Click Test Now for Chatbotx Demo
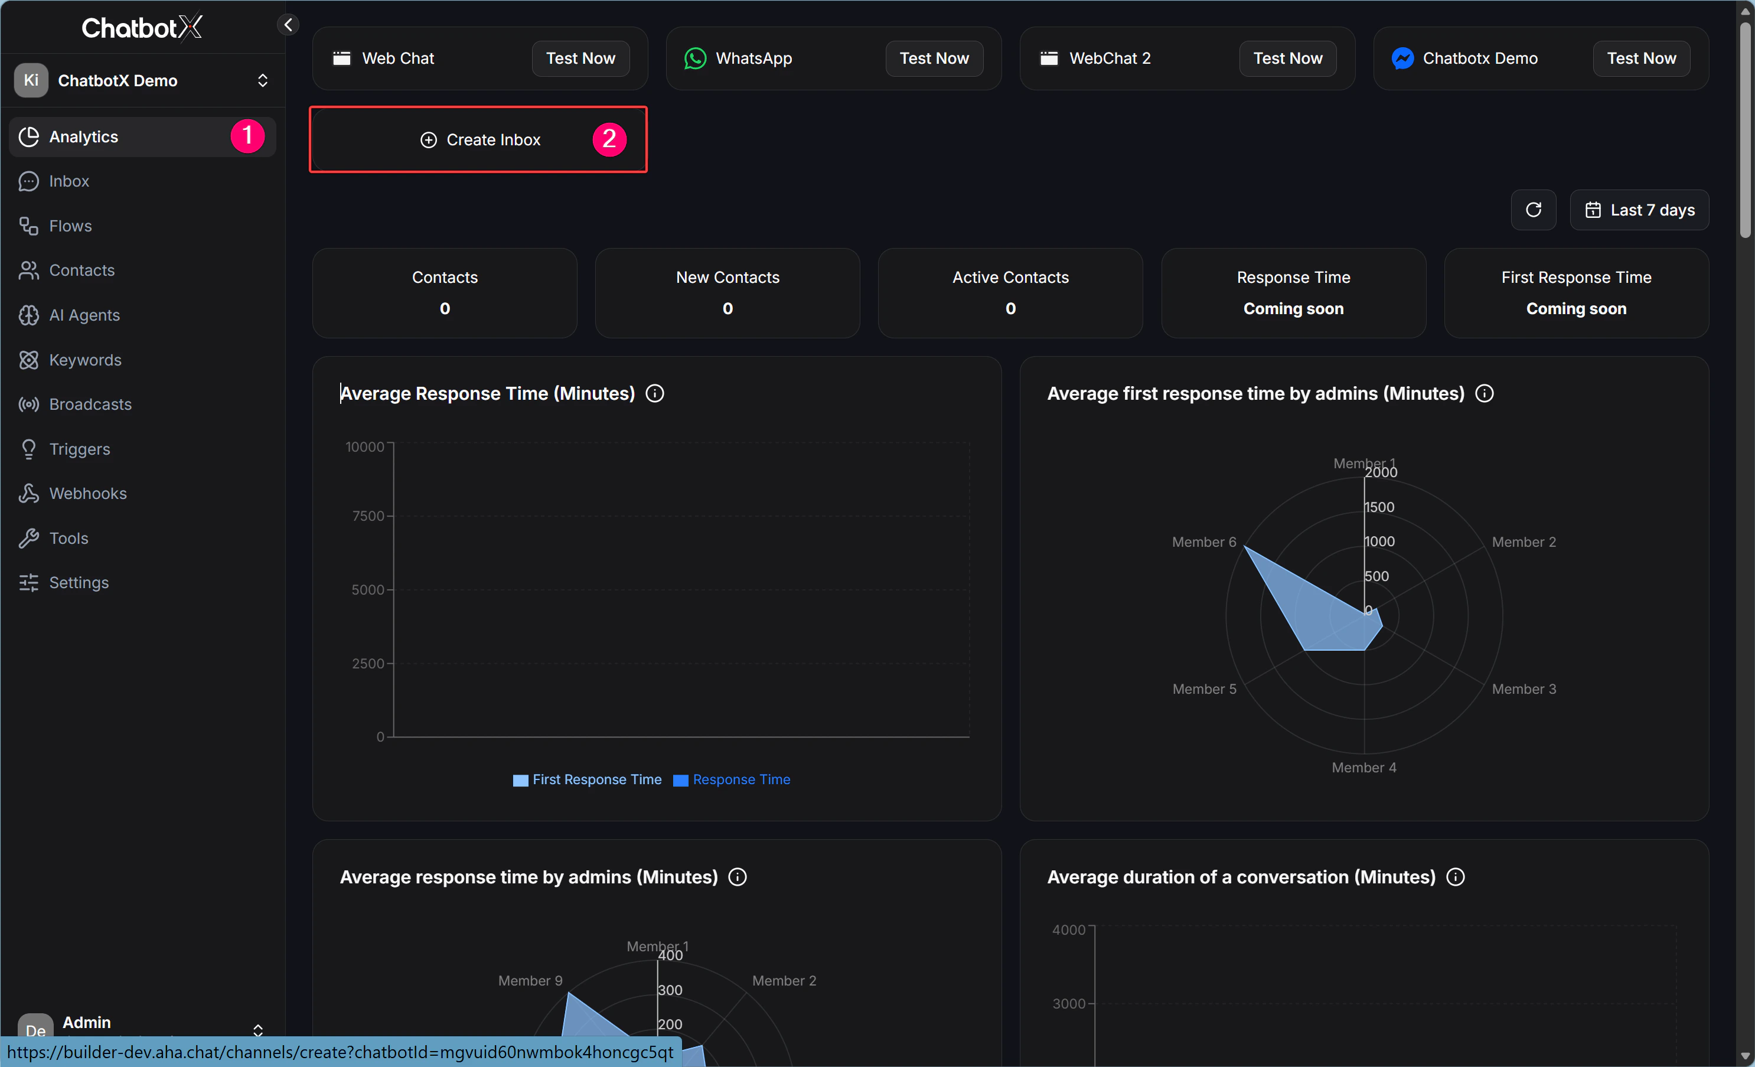1755x1067 pixels. 1641,58
